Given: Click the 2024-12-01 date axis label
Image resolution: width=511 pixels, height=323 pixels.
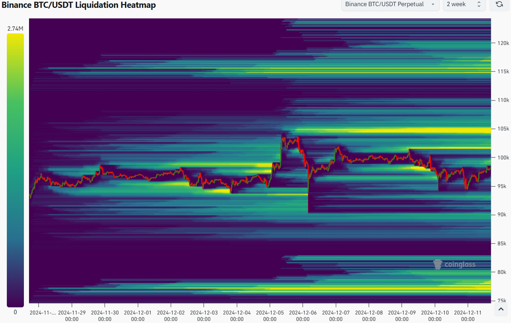Looking at the screenshot, I should [138, 316].
